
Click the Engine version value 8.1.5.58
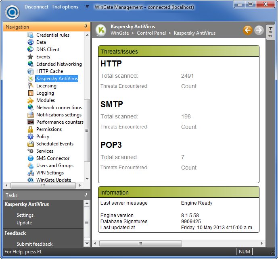click(x=190, y=215)
